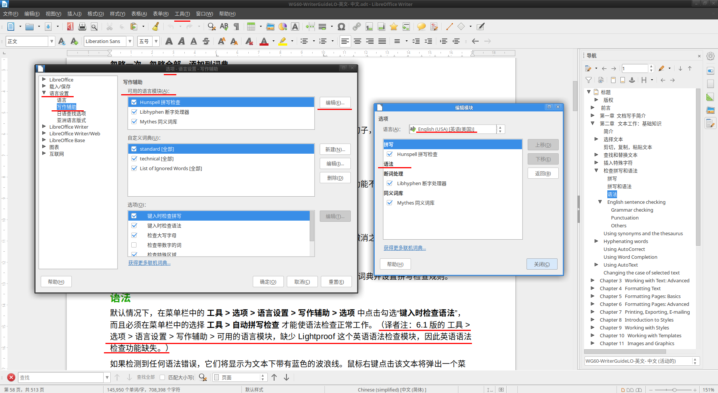Insert table icon in toolbar
The image size is (718, 393).
pos(251,27)
